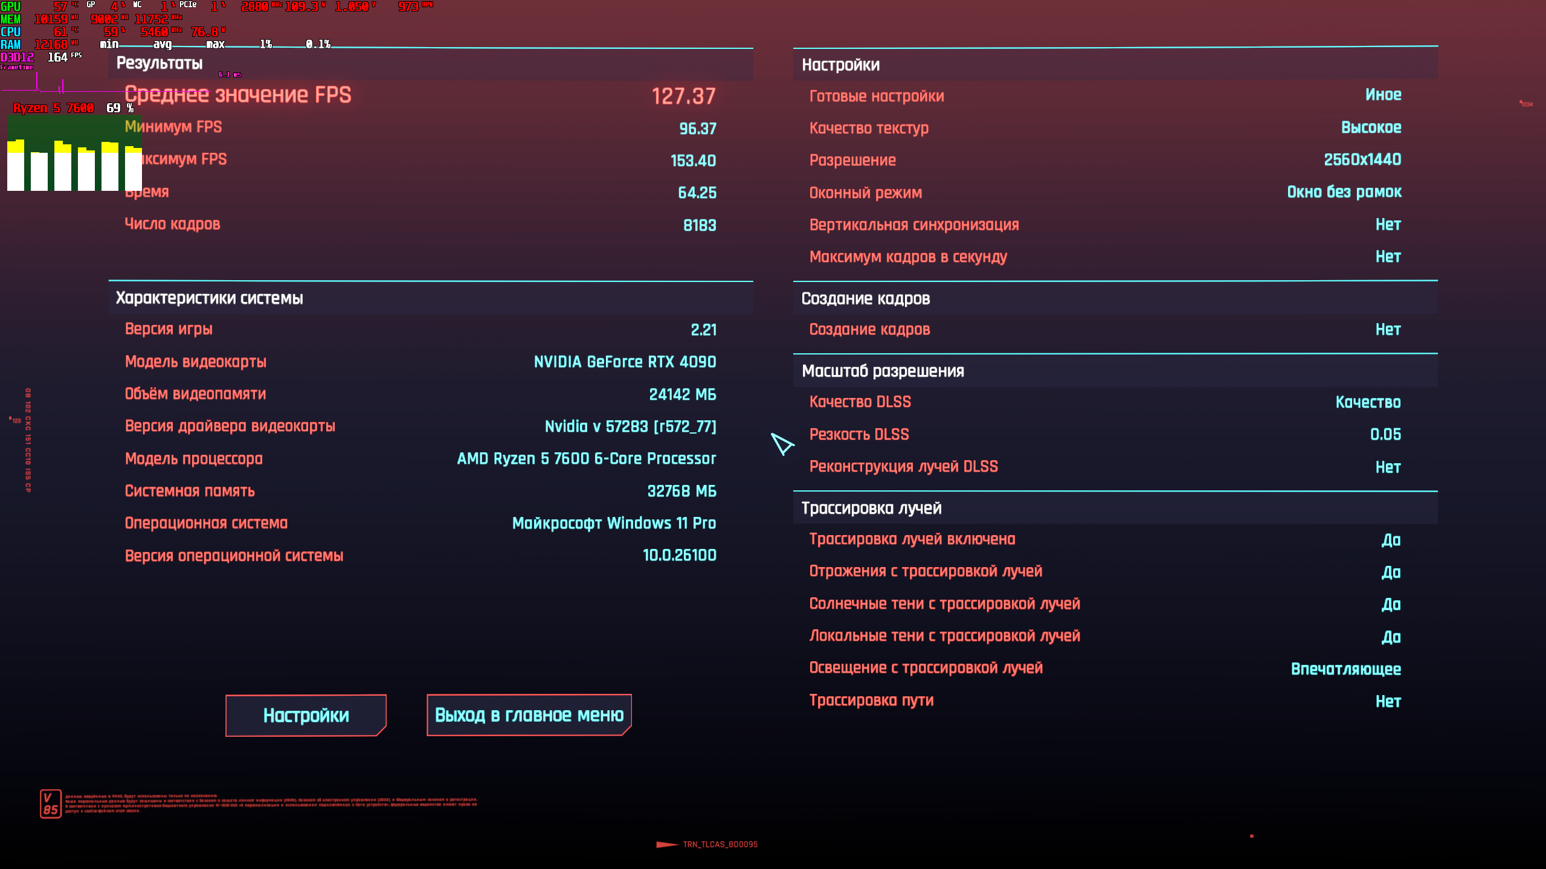Click the "Трассировка лучей" section header
Image resolution: width=1546 pixels, height=869 pixels.
[x=871, y=508]
